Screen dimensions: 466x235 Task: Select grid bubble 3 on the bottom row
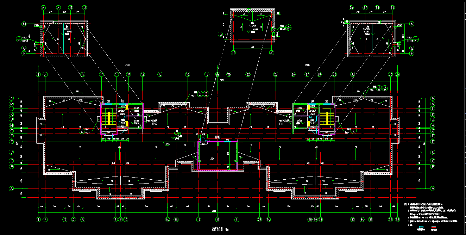65,219
